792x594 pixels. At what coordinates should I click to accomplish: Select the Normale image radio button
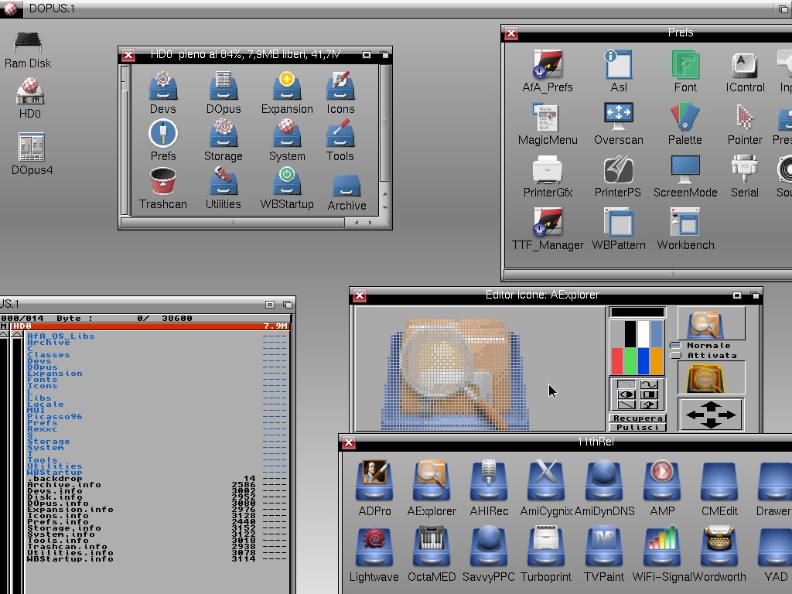pos(675,346)
